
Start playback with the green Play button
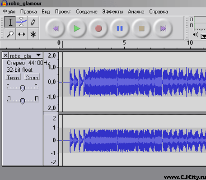[77, 28]
